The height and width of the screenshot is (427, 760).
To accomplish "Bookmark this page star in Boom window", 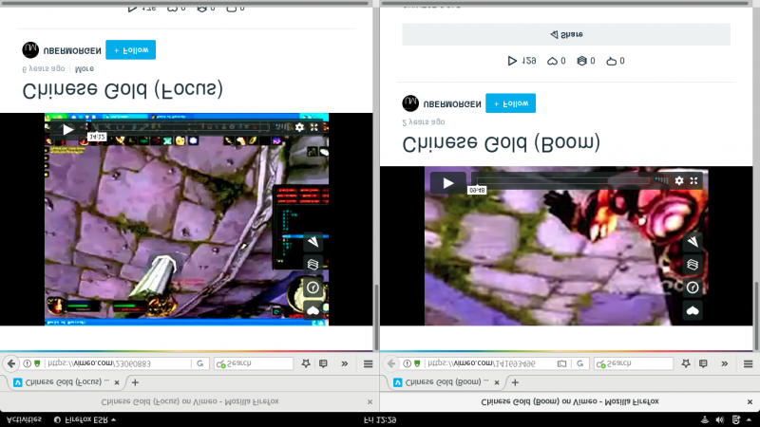I will [x=686, y=363].
